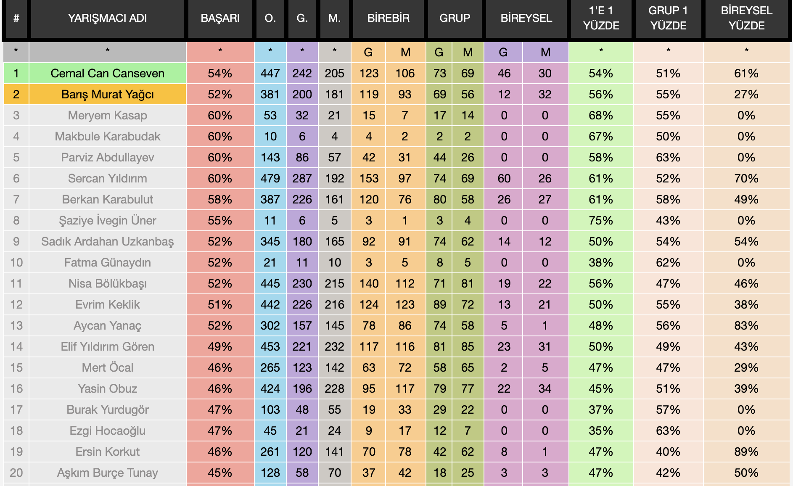Click the YARIŞMACI ADI column header
This screenshot has width=793, height=486.
point(107,18)
